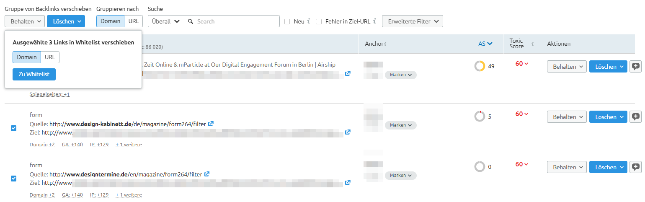
Task: Enable Fehler in Ziel-URL checkbox
Action: pyautogui.click(x=319, y=21)
